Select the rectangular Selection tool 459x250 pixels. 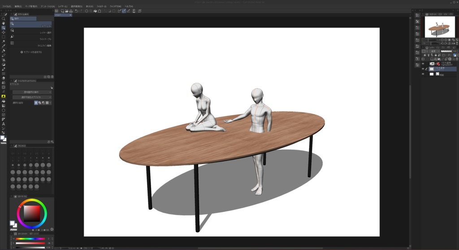4,37
